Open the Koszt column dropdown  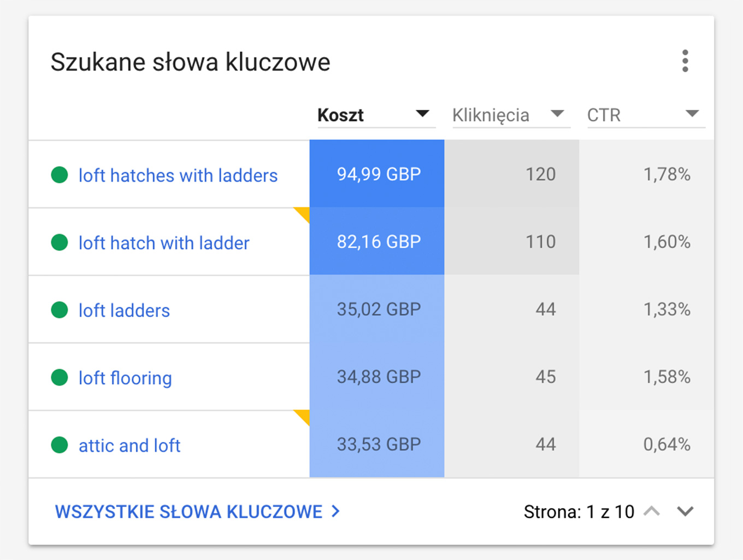tap(422, 114)
